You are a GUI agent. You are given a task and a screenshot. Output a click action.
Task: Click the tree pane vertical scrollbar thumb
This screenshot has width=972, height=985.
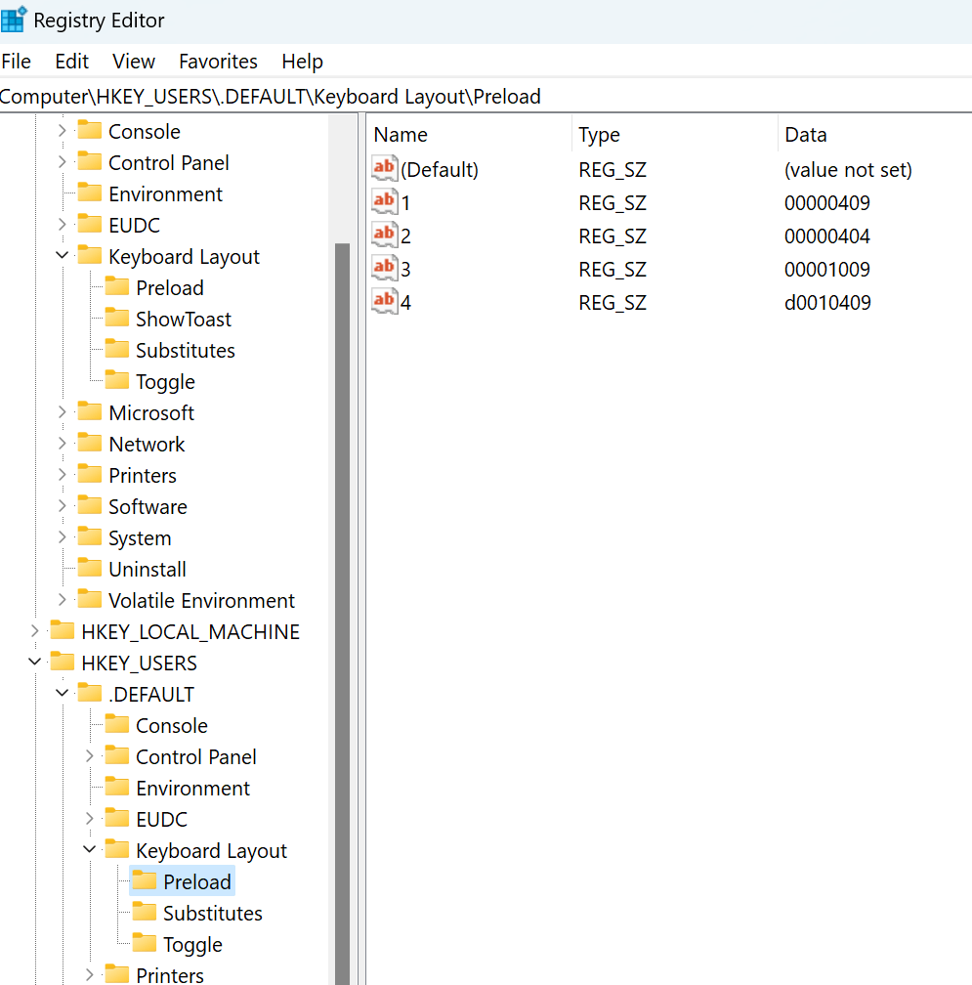click(x=342, y=614)
